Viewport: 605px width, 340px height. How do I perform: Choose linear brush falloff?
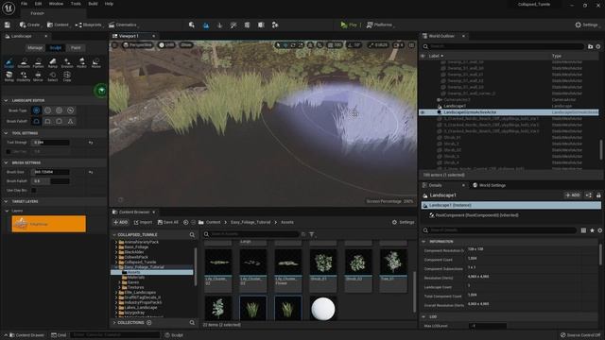47,121
